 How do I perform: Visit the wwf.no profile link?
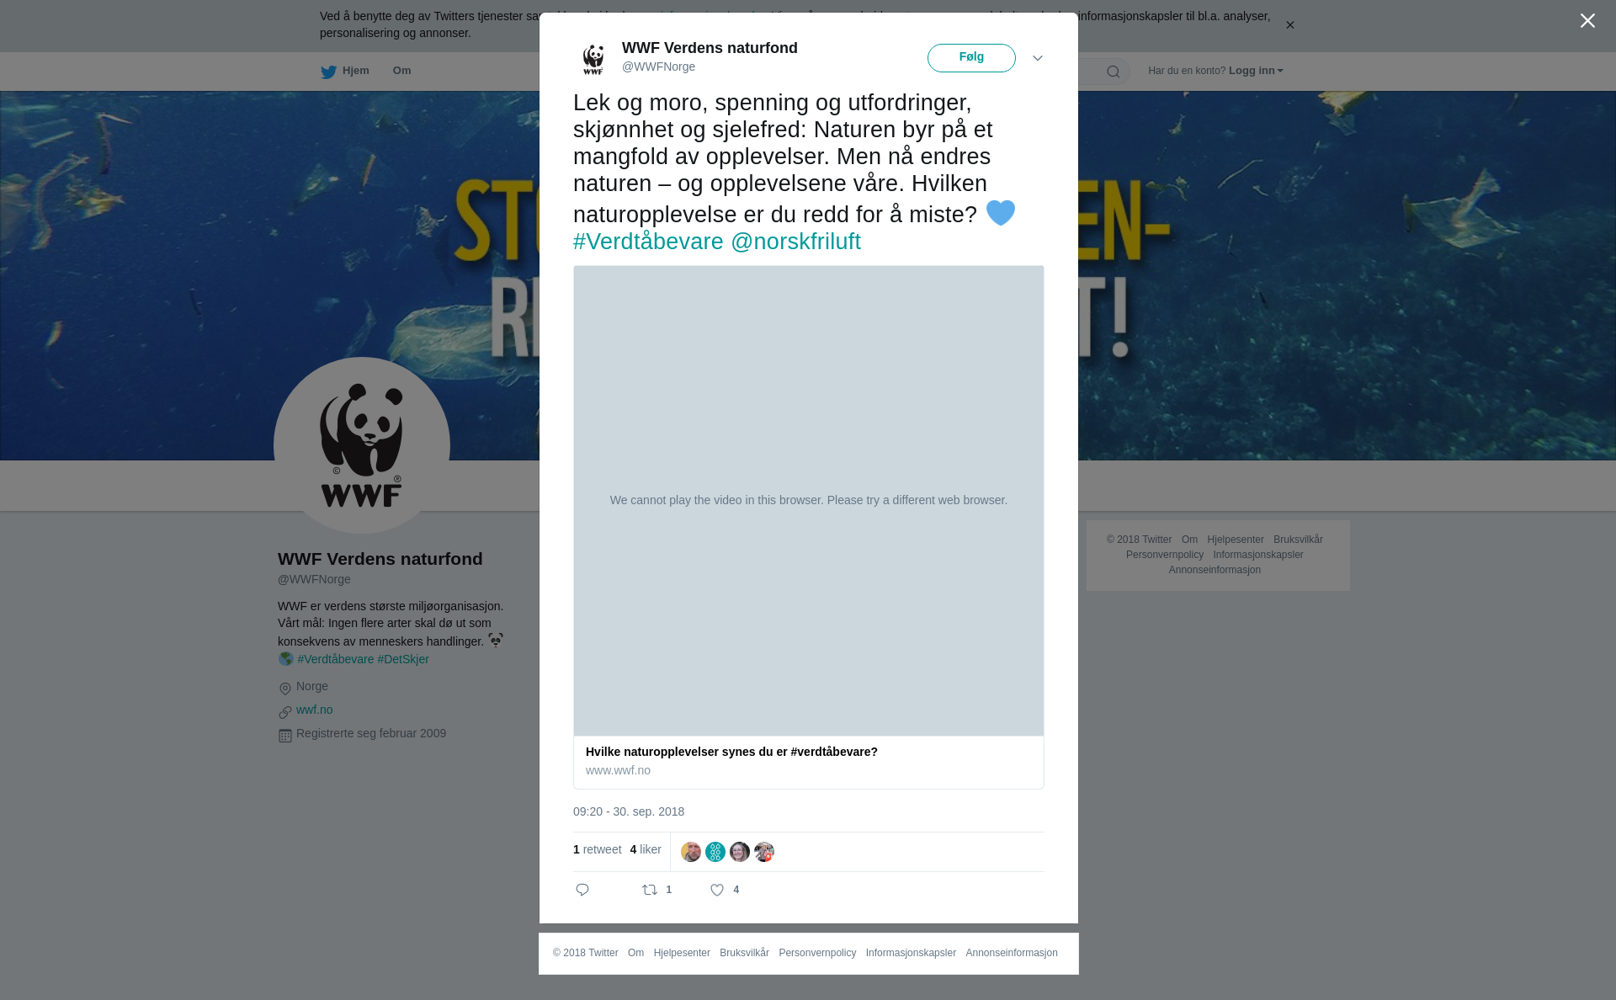[x=315, y=710]
